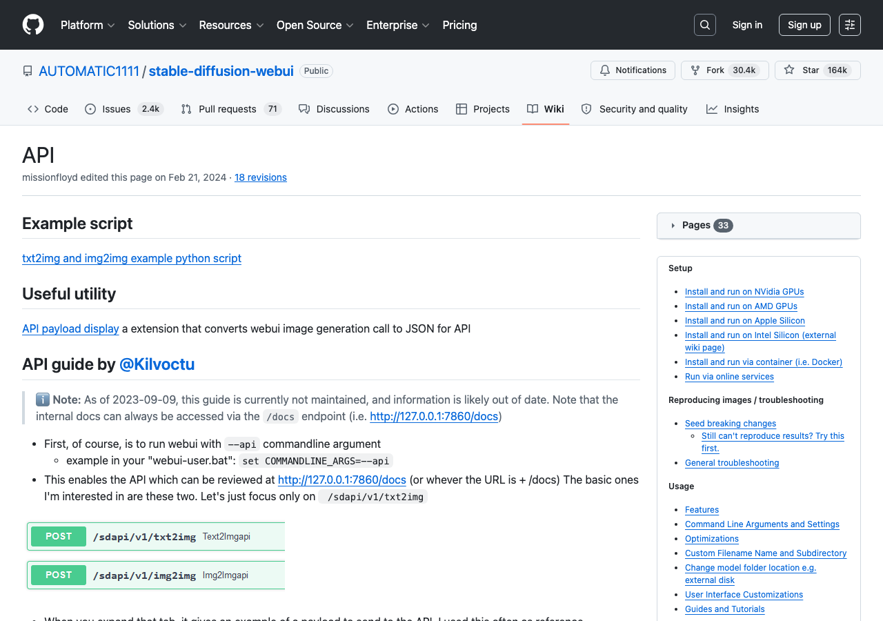
Task: Switch to the Code tab
Action: pos(48,109)
